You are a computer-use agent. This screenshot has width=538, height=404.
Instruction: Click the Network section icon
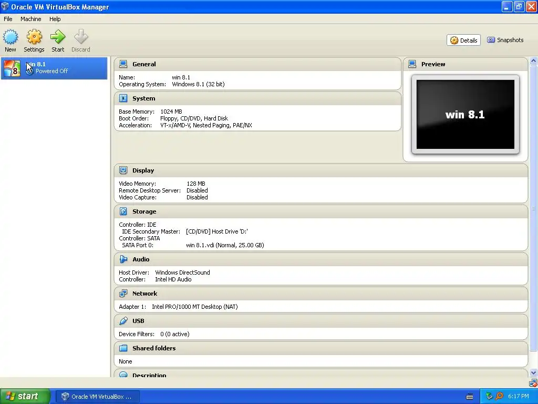coord(123,294)
